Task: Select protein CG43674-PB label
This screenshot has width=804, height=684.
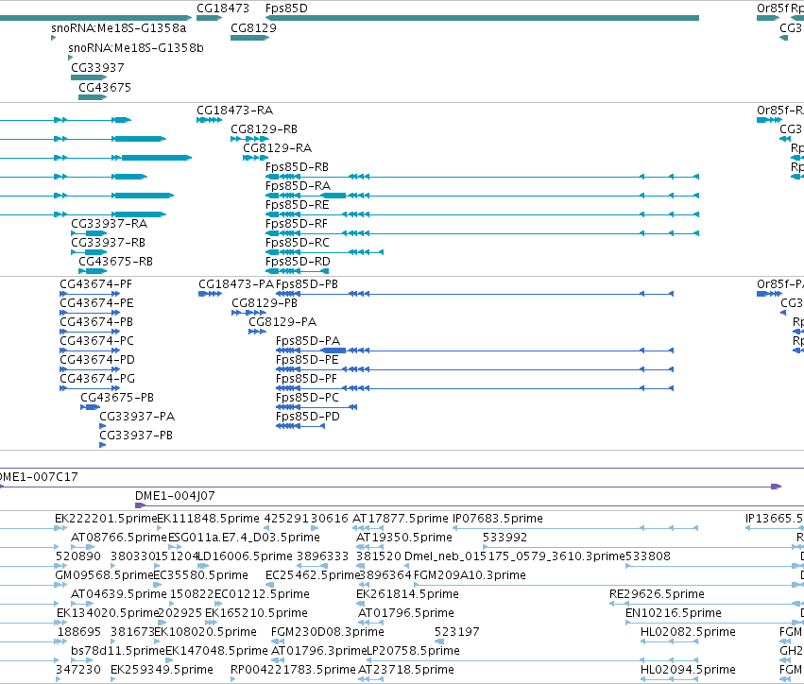Action: (x=96, y=322)
